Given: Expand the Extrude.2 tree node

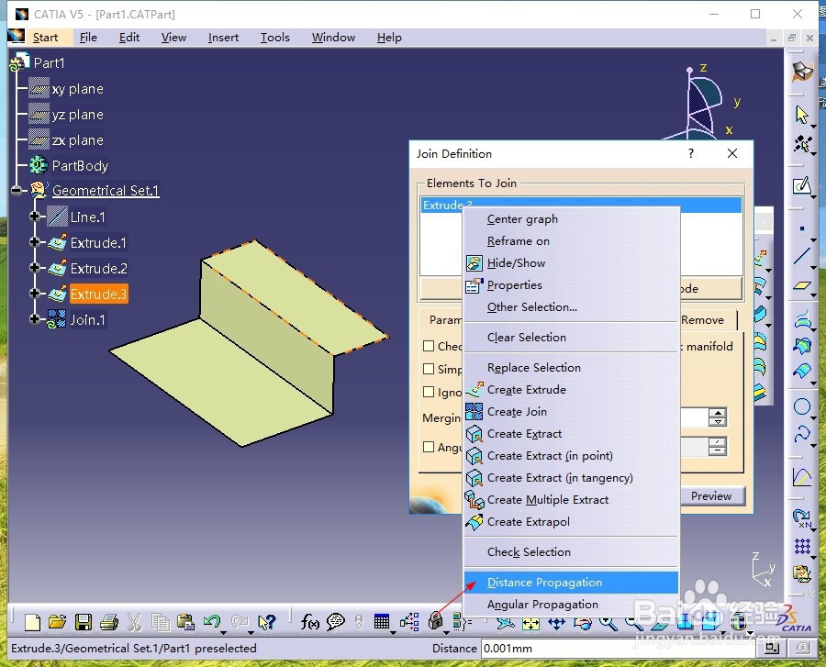Looking at the screenshot, I should 35,268.
